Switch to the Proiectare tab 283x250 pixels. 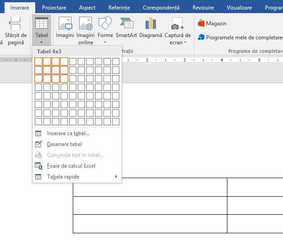(x=54, y=8)
